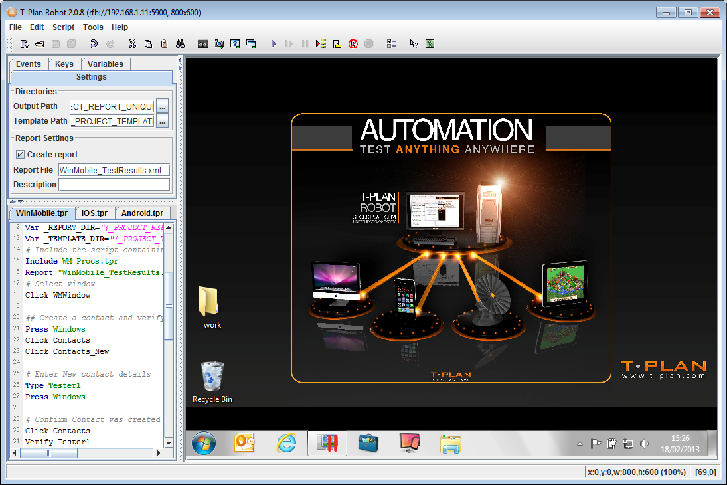The width and height of the screenshot is (727, 485).
Task: Run the script with the play icon
Action: point(274,44)
